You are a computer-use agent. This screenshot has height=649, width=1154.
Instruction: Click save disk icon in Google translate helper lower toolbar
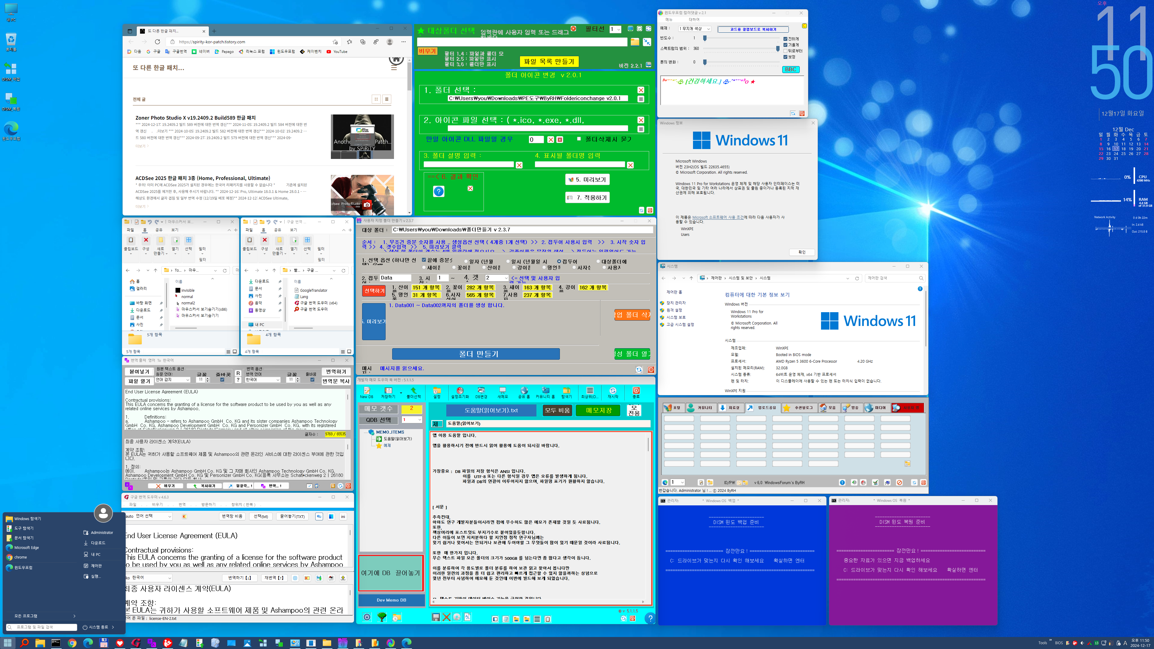(319, 578)
